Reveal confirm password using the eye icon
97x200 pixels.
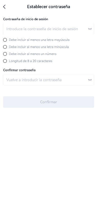click(90, 80)
